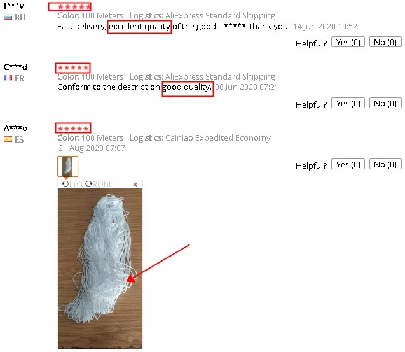Click the enlarged white cord photo
405x352 pixels.
click(100, 269)
